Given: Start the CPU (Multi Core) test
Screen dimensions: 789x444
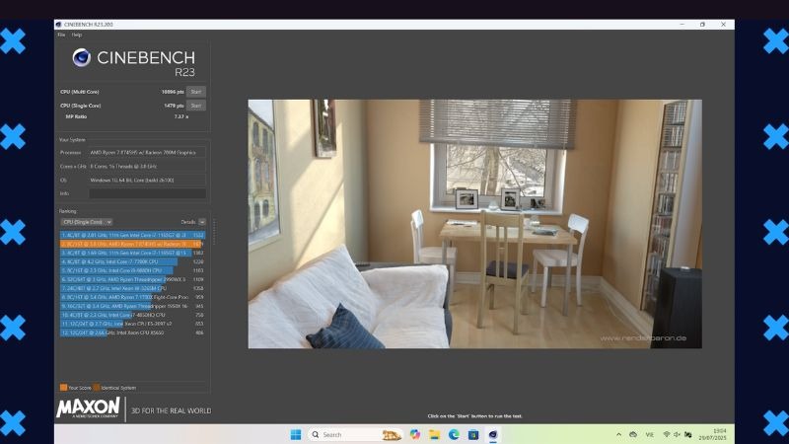Looking at the screenshot, I should [196, 92].
